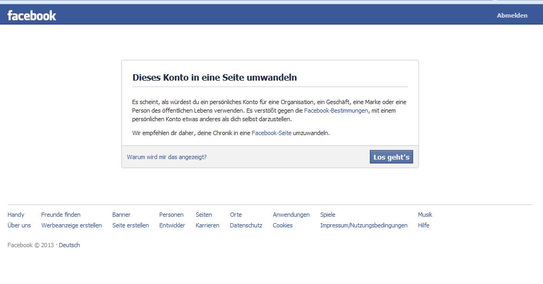This screenshot has height=284, width=543.
Task: Open Anwendungen footer link
Action: 291,215
